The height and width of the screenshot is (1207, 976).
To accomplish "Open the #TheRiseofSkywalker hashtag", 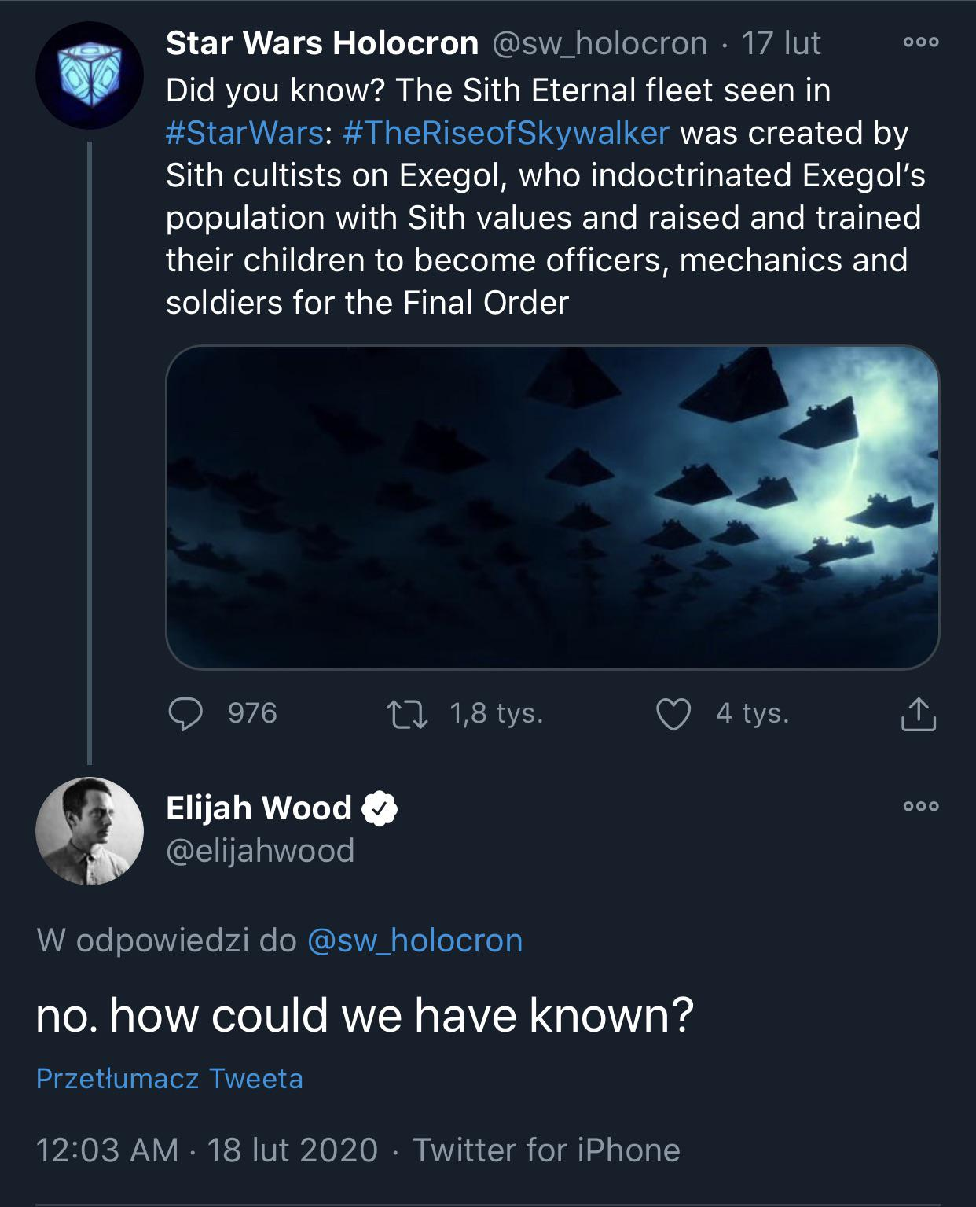I will pos(506,133).
